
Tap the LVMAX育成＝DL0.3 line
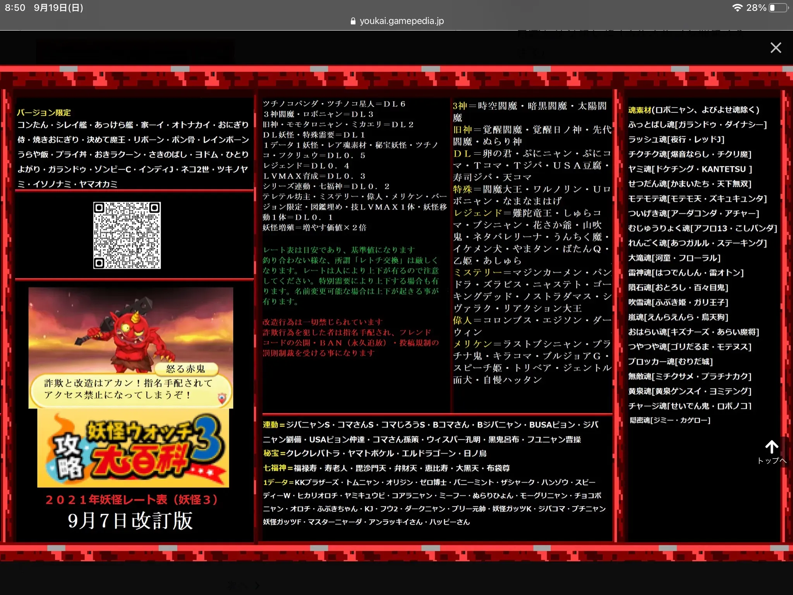pos(314,176)
